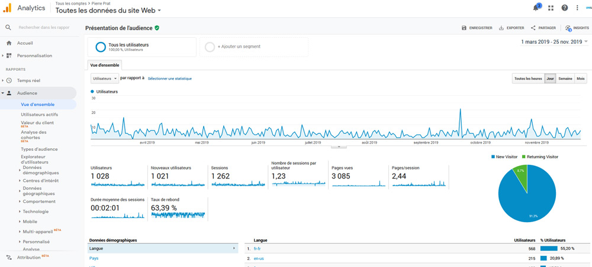Click the 568 users value for fr-fr
The image size is (592, 267).
(x=532, y=249)
